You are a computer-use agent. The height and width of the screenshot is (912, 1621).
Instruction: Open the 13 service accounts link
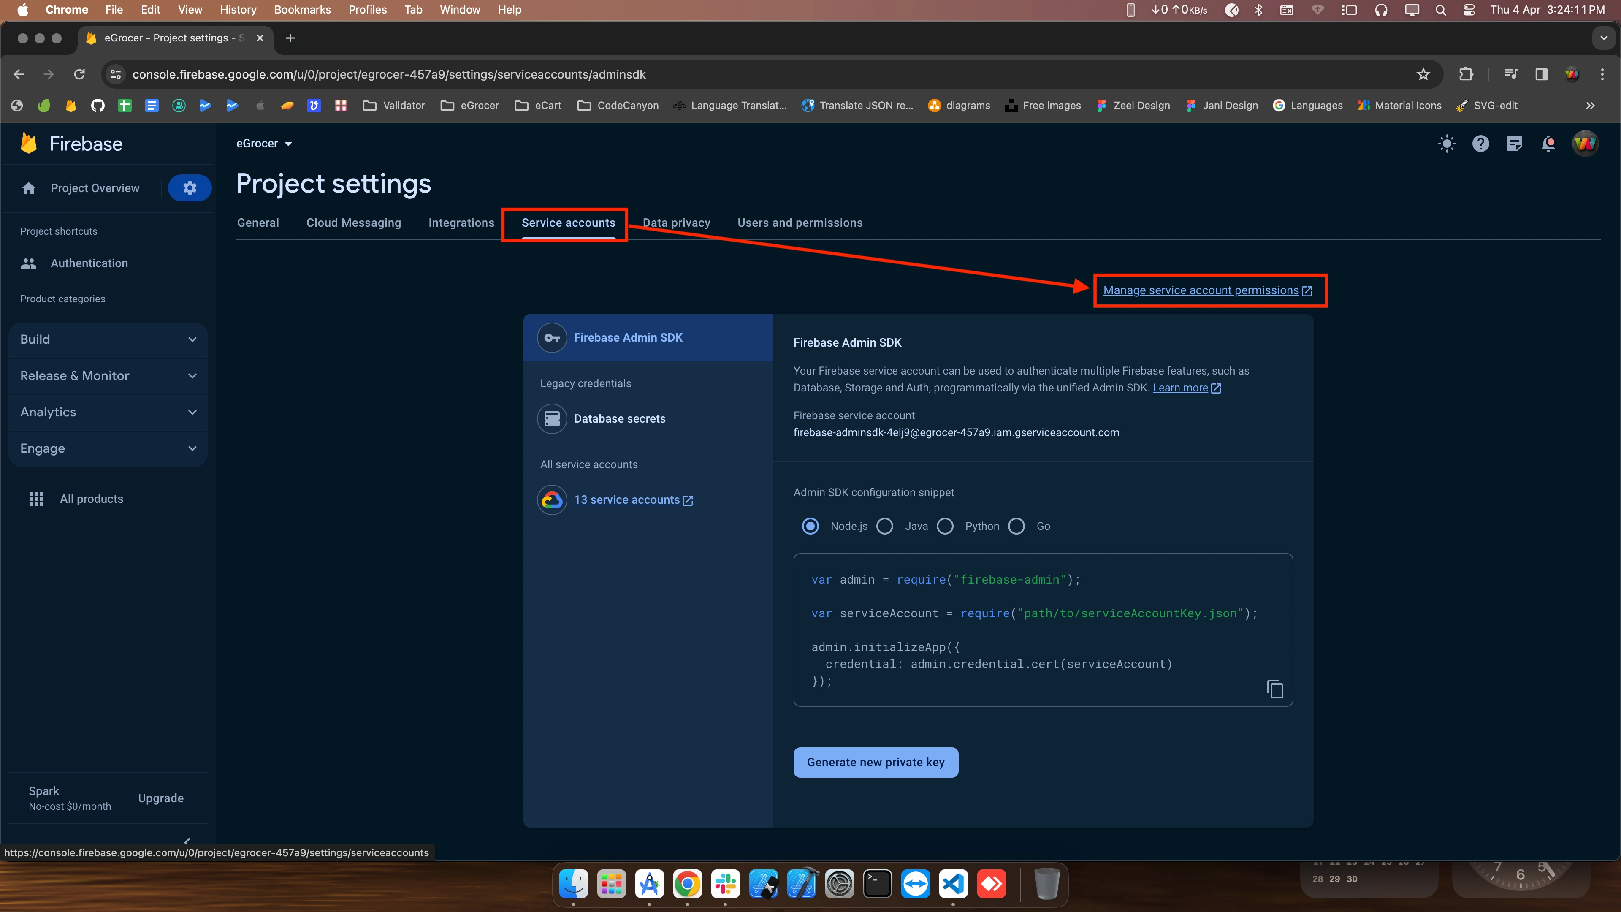633,500
